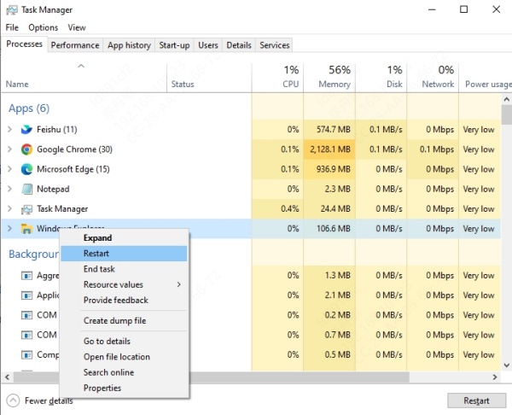Sort processes by Memory column header
The height and width of the screenshot is (415, 512).
(329, 77)
